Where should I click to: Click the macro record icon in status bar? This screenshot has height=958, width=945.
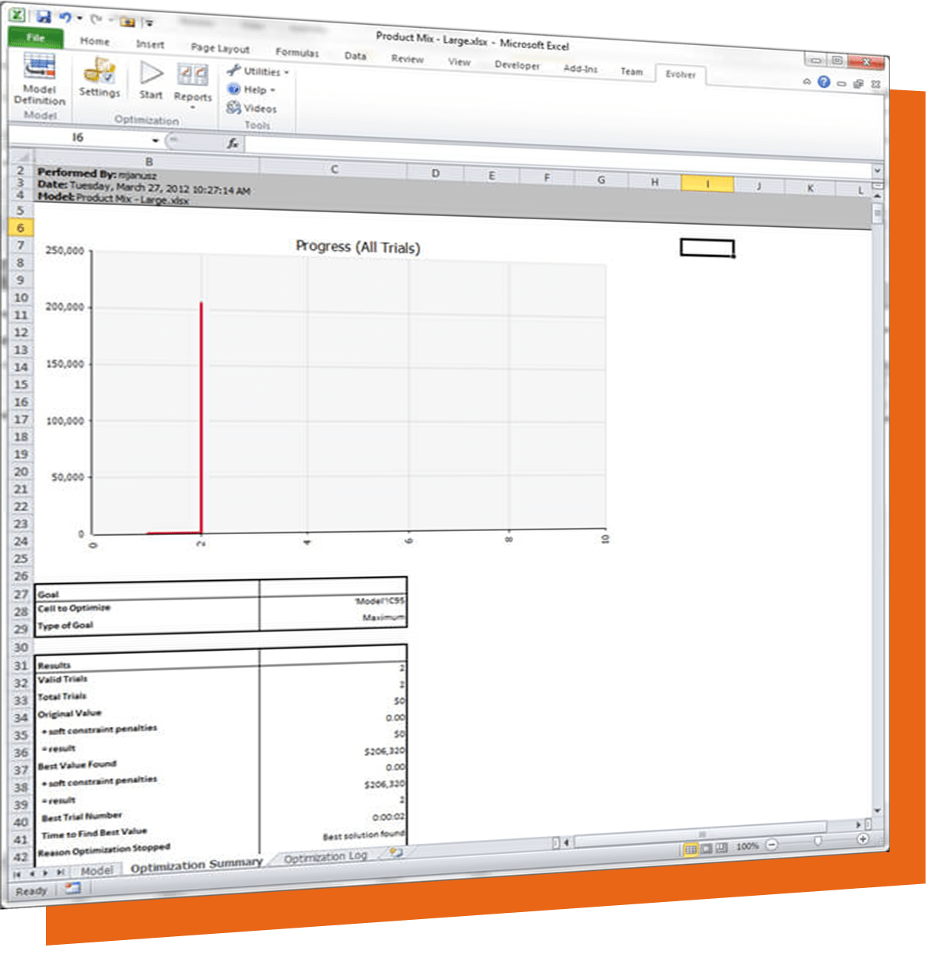pyautogui.click(x=73, y=888)
